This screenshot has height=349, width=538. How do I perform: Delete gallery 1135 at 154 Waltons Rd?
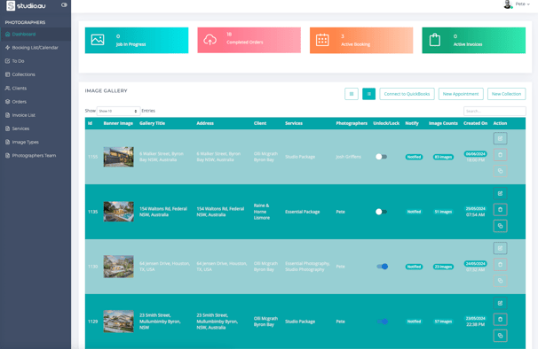500,210
